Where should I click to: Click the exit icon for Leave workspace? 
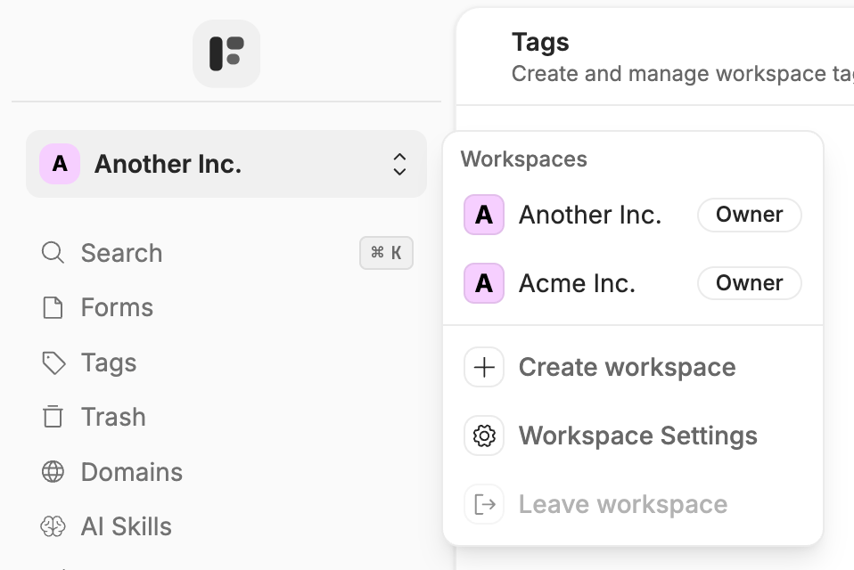coord(484,504)
